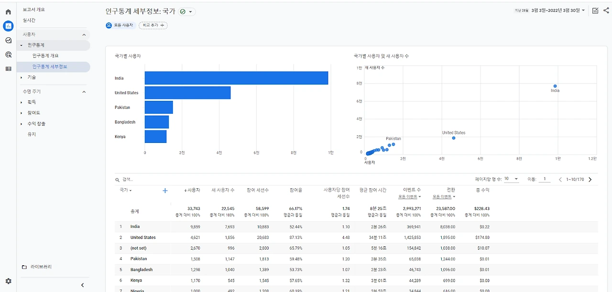Click the green check status icon by title
Viewport: 612px width, 292px height.
pyautogui.click(x=183, y=11)
